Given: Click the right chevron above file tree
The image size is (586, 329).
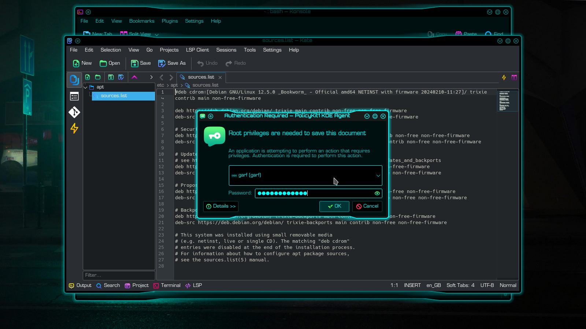Looking at the screenshot, I should [x=151, y=77].
